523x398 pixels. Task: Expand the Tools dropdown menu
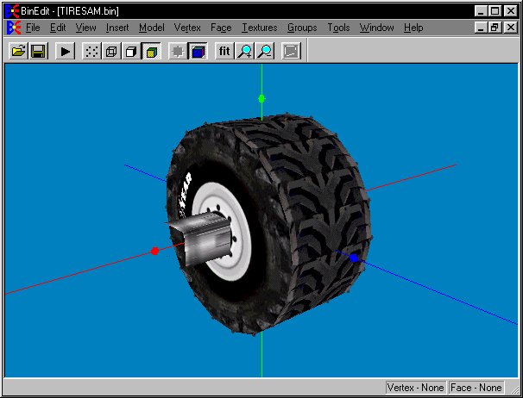[x=338, y=28]
